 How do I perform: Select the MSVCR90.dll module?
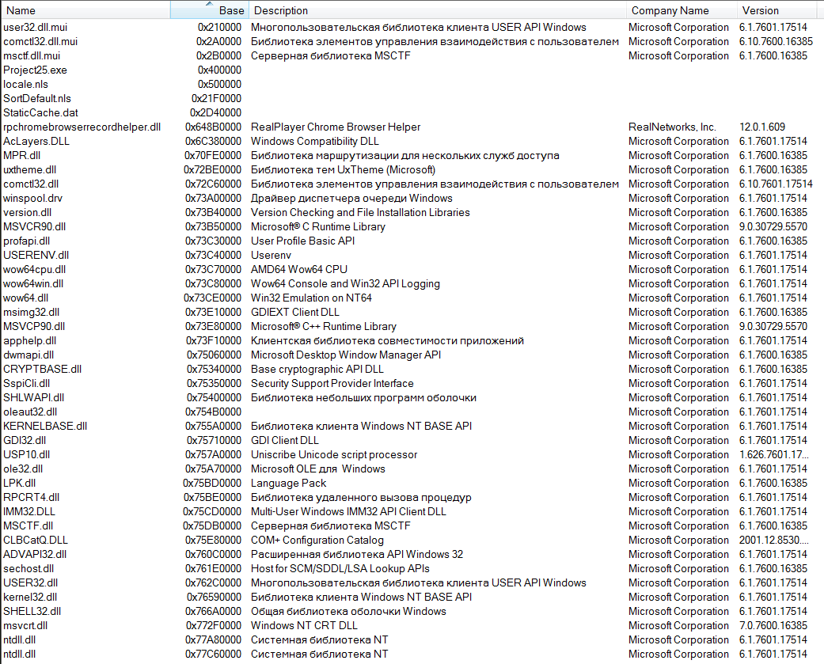pos(412,226)
